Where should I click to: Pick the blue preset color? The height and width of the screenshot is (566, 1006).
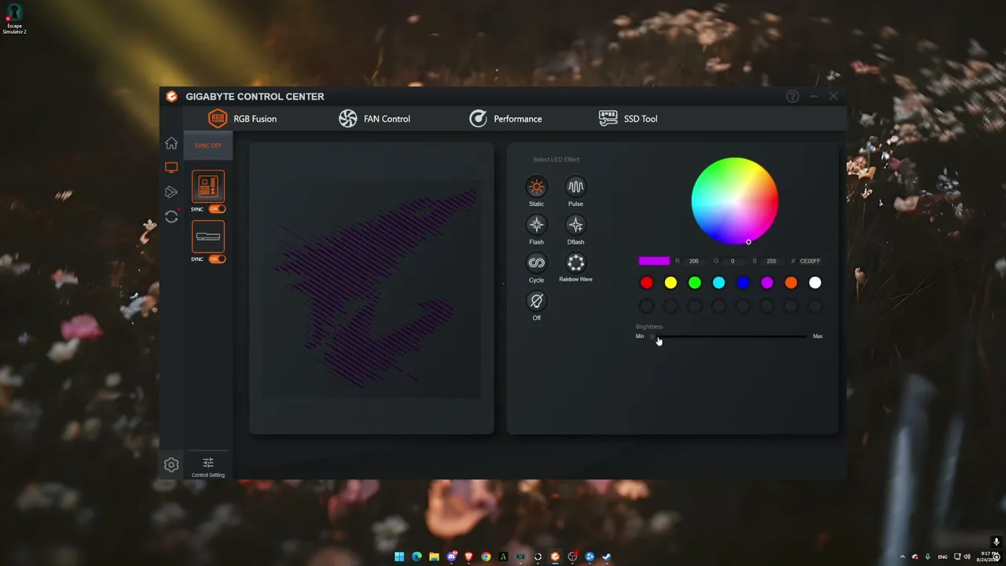[743, 283]
